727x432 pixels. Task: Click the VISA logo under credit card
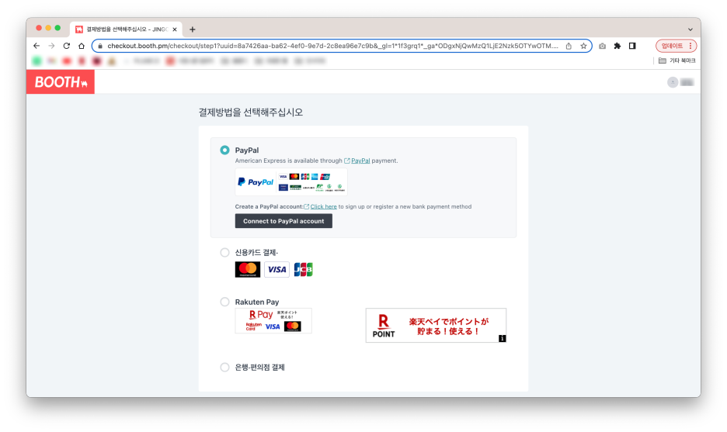click(x=277, y=269)
